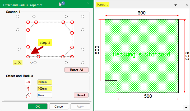Click the scroll-down arrow in Result panel
The height and width of the screenshot is (111, 190).
tap(185, 108)
